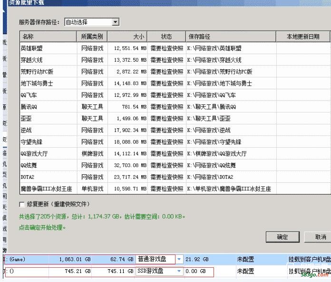The height and width of the screenshot is (282, 331).
Task: Sort by 名称 column header
Action: [48, 37]
